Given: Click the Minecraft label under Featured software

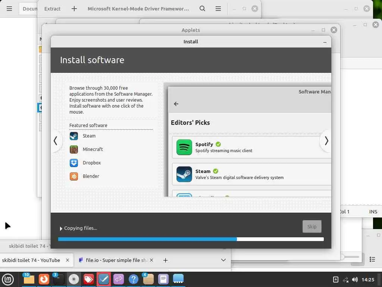Looking at the screenshot, I should pos(93,149).
